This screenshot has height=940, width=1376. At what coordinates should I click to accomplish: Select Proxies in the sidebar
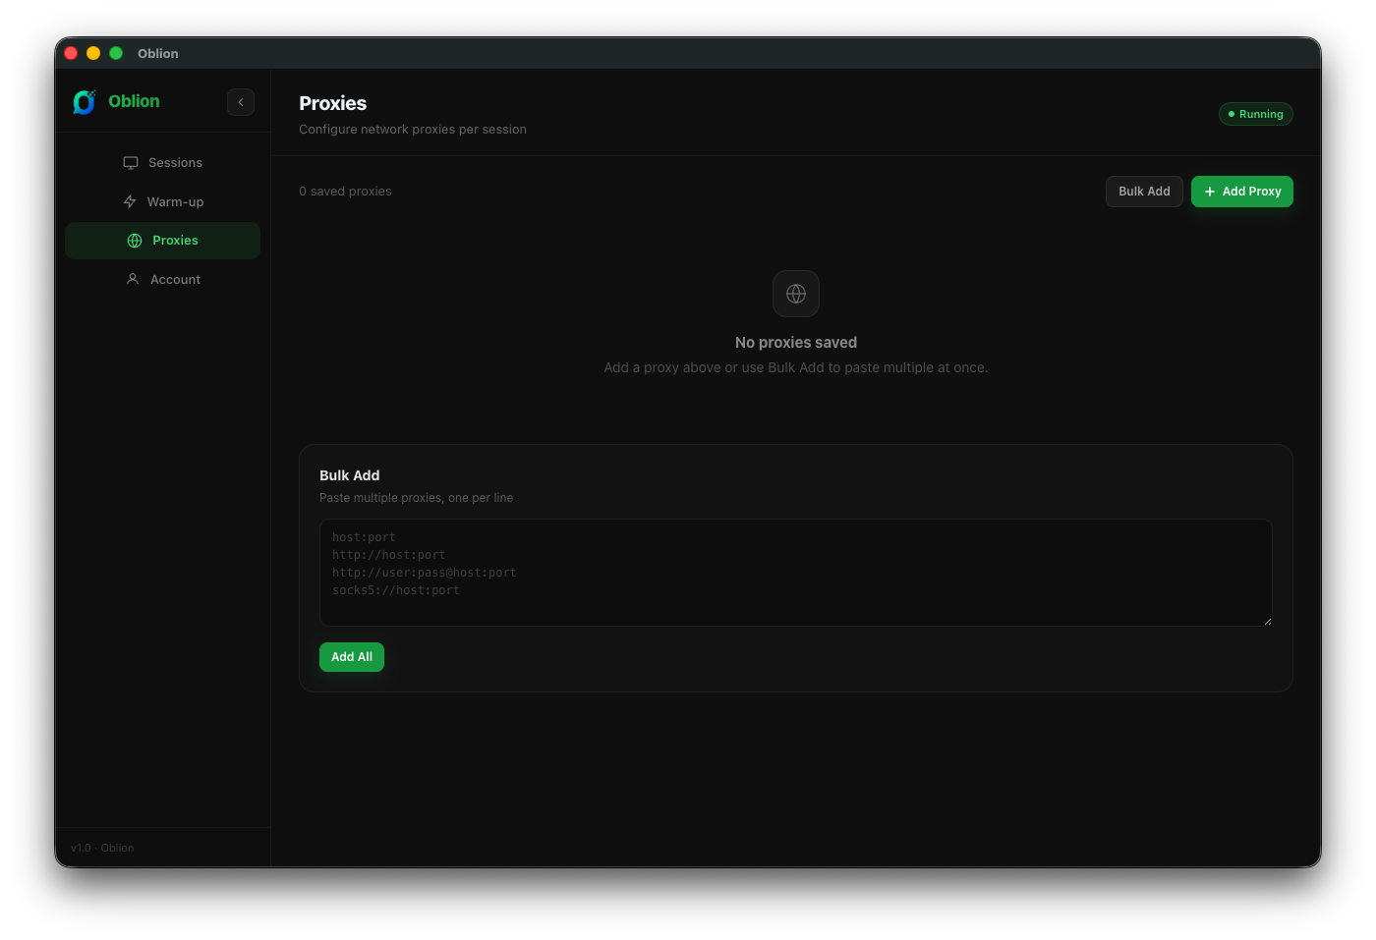pyautogui.click(x=162, y=241)
